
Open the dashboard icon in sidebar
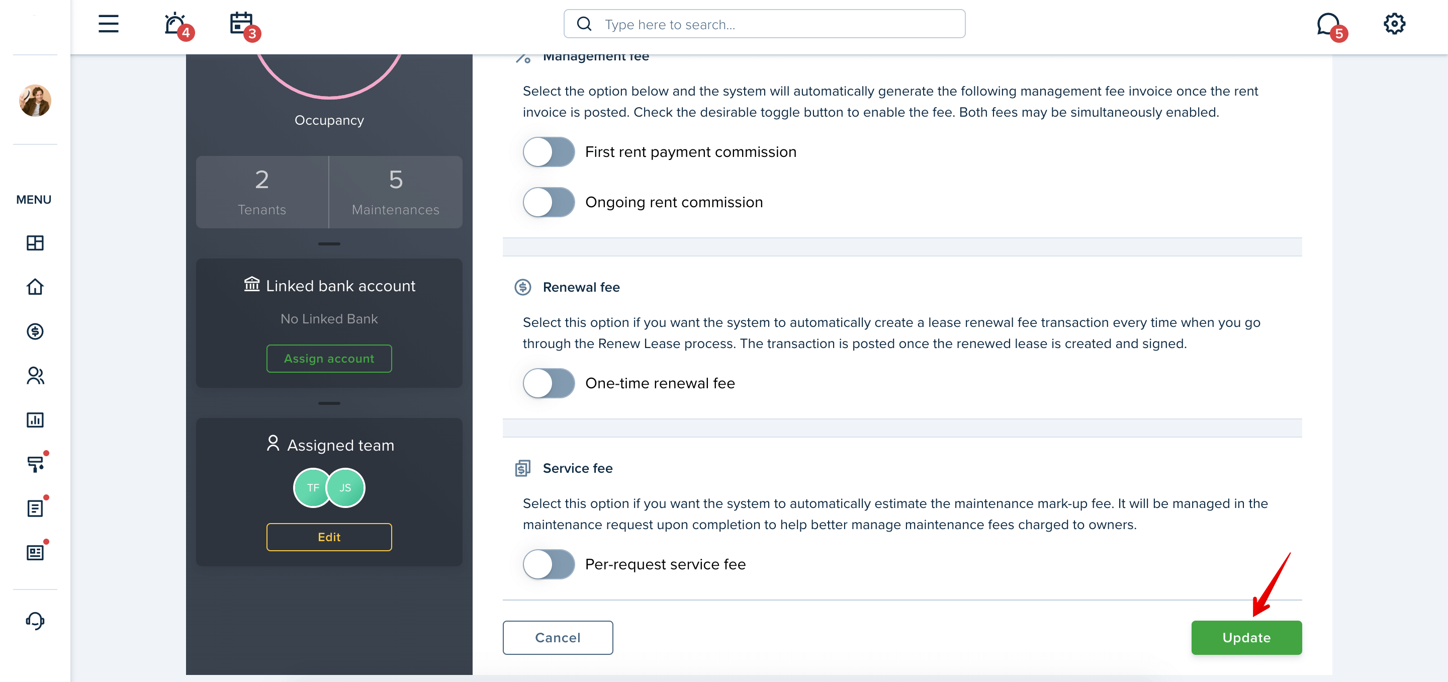click(35, 243)
